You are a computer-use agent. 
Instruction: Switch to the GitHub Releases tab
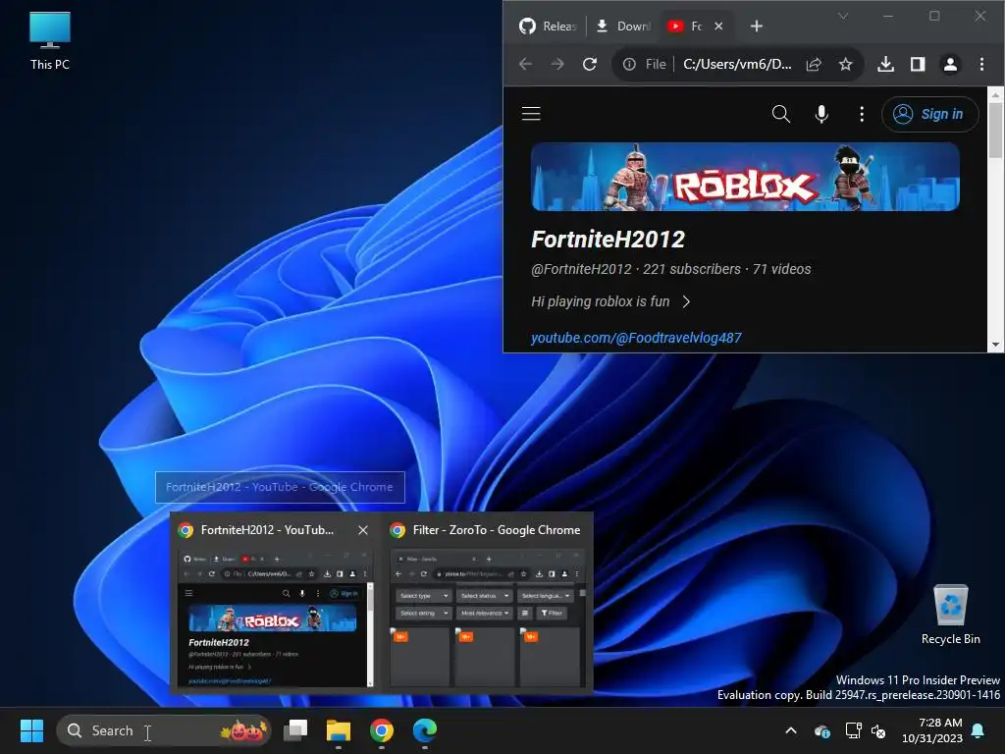[x=548, y=27]
